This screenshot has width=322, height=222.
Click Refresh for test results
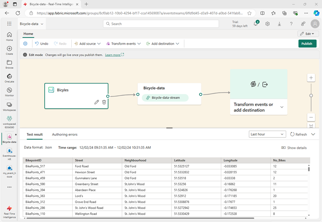298,134
